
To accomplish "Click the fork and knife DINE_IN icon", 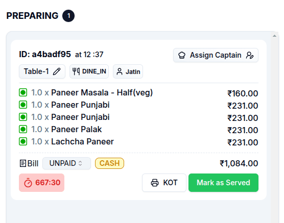I will pos(76,71).
